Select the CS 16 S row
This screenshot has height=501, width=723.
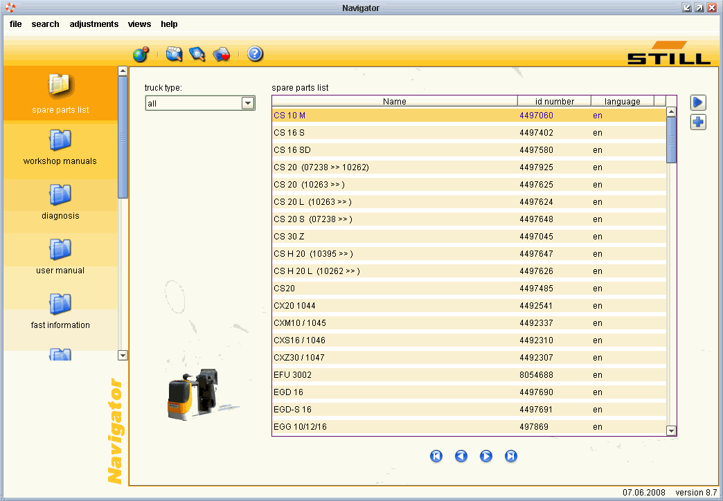tap(469, 133)
